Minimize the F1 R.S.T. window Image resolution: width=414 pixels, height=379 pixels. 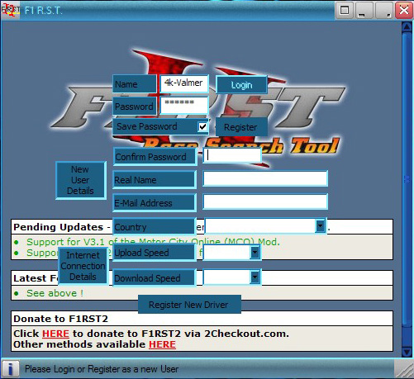coord(364,11)
